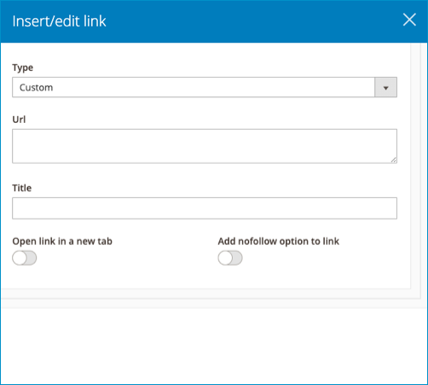This screenshot has height=385, width=428.
Task: Focus the Url text area
Action: pos(205,146)
